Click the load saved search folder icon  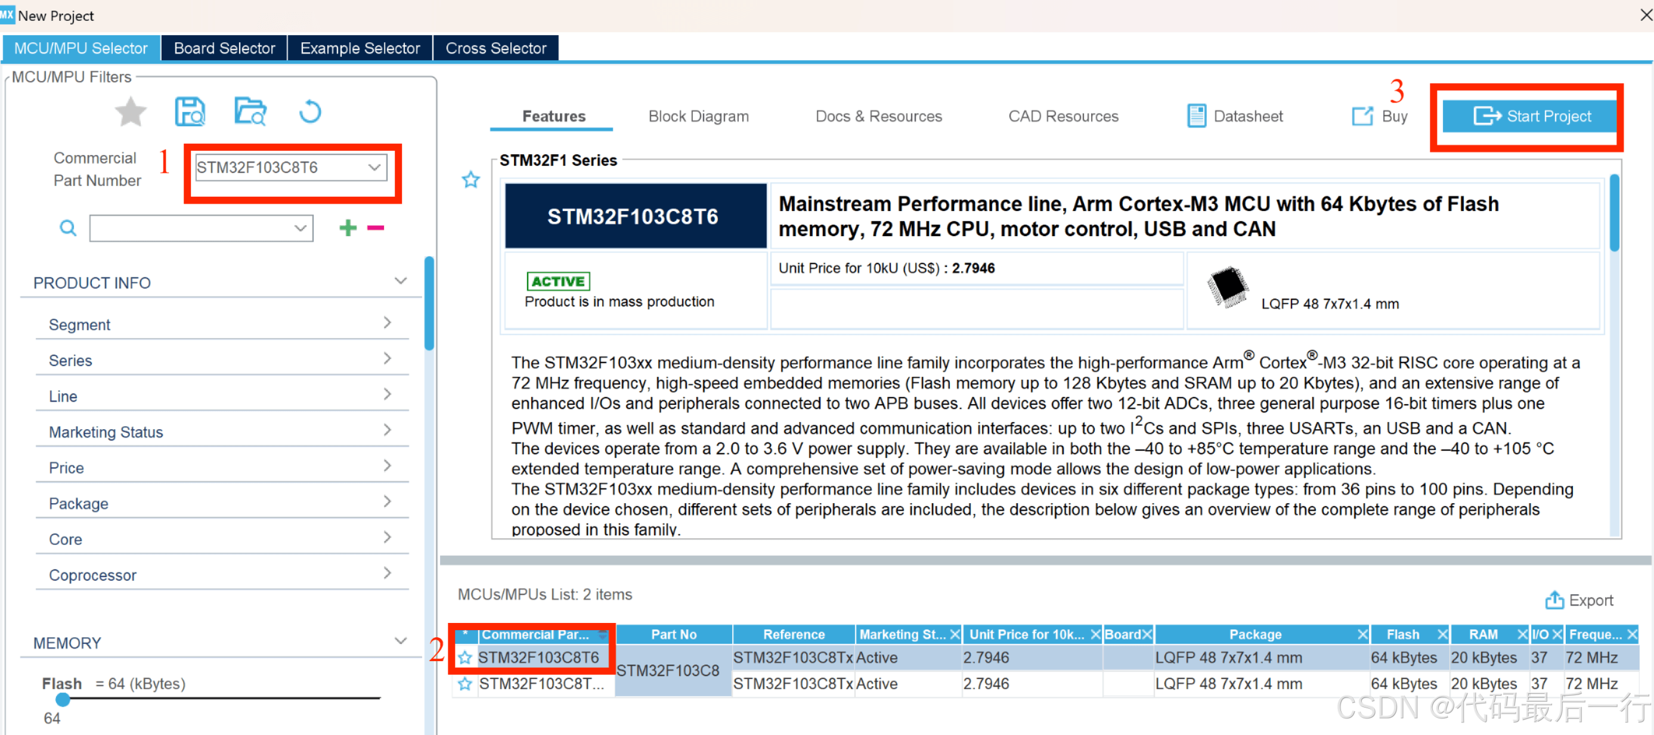(250, 112)
